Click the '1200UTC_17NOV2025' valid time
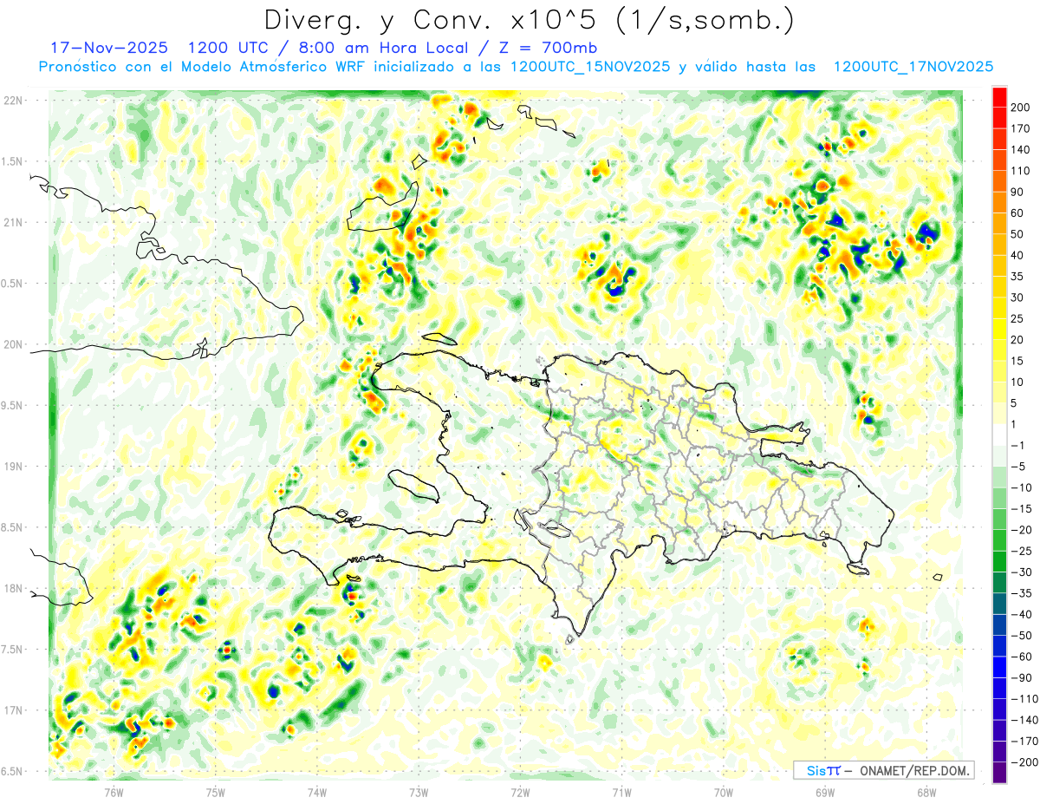This screenshot has height=804, width=1040. point(913,67)
